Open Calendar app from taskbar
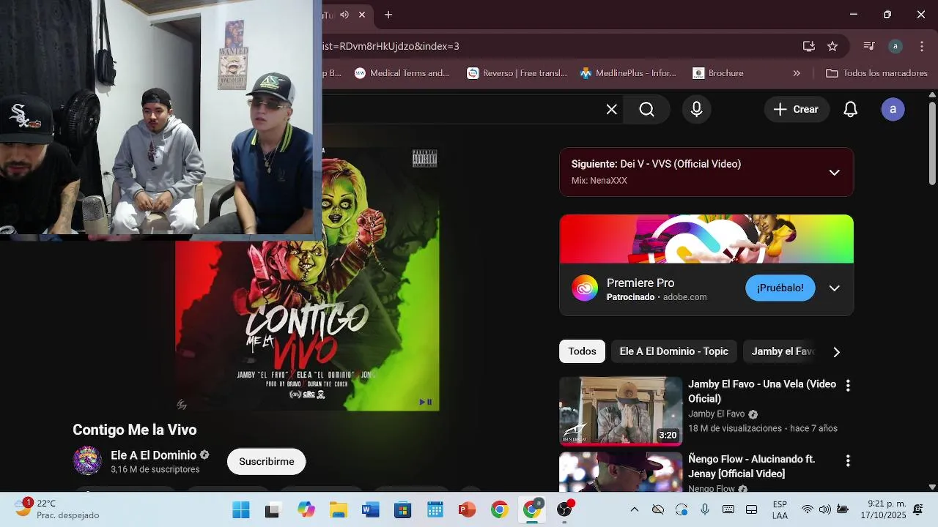Screen dimensions: 938x527 click(435, 509)
